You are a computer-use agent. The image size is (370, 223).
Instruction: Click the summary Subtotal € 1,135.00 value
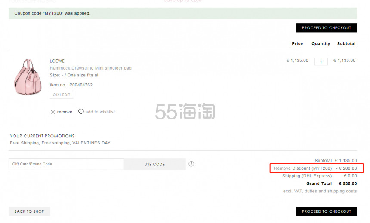click(x=346, y=161)
